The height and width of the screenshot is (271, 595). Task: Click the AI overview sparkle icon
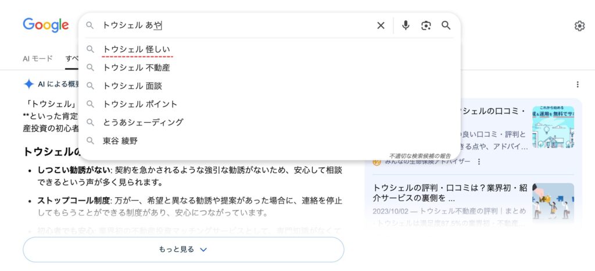tap(28, 84)
